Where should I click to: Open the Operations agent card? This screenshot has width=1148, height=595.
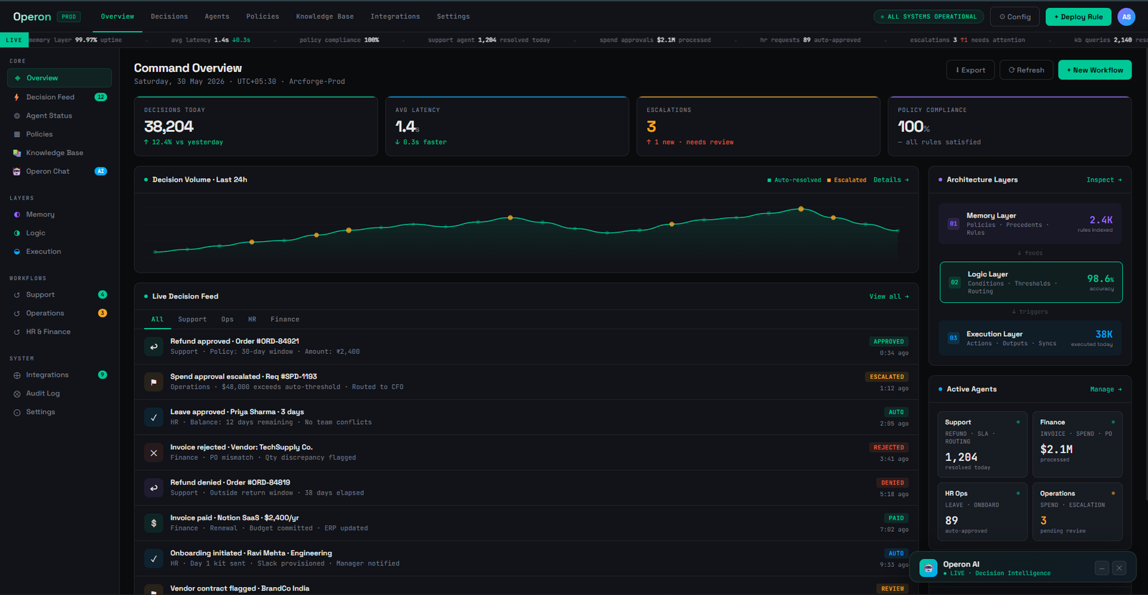click(1078, 512)
